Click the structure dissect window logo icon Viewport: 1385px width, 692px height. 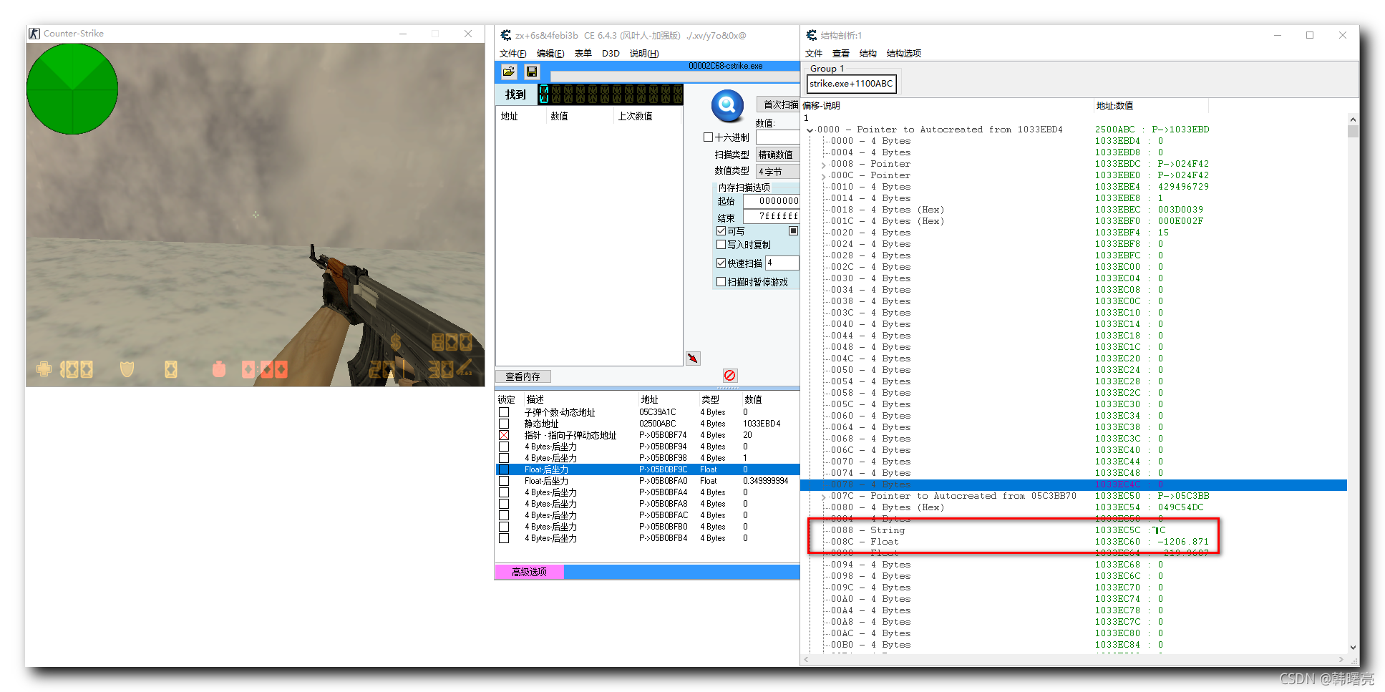click(x=811, y=35)
